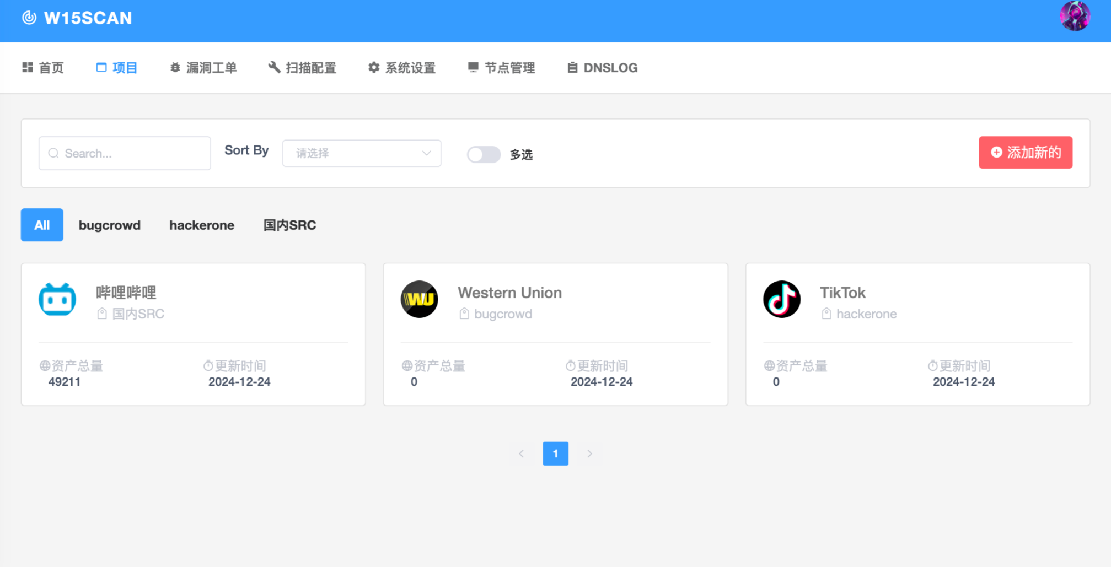The width and height of the screenshot is (1111, 567).
Task: Click tag icon beside 国内SRC on card
Action: (102, 314)
